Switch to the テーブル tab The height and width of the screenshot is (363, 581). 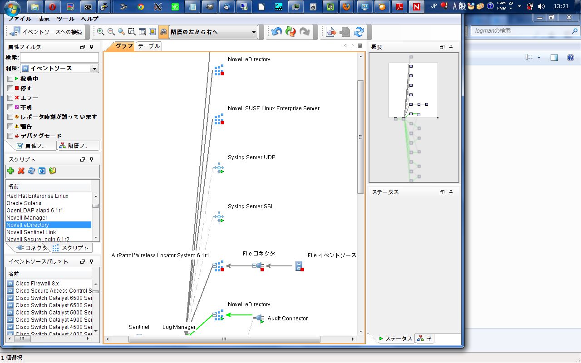click(x=148, y=46)
